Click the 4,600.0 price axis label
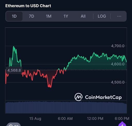 tap(118, 64)
